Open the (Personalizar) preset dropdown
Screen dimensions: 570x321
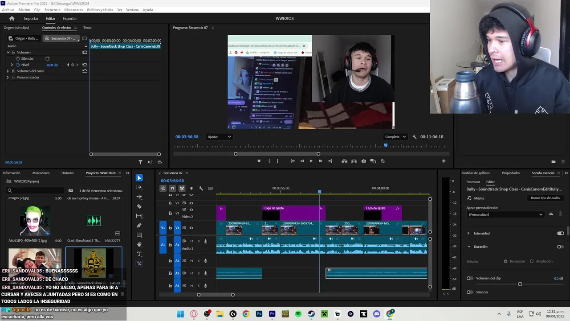coord(505,214)
